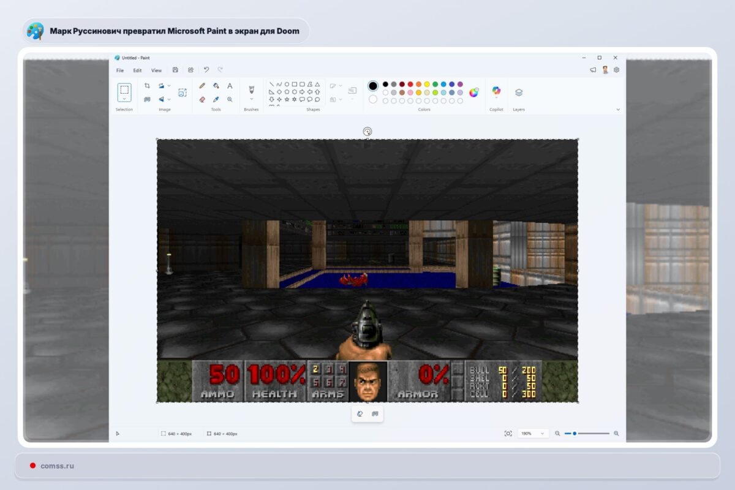Click remove background button below canvas
Viewport: 735px width, 490px height.
pyautogui.click(x=375, y=414)
